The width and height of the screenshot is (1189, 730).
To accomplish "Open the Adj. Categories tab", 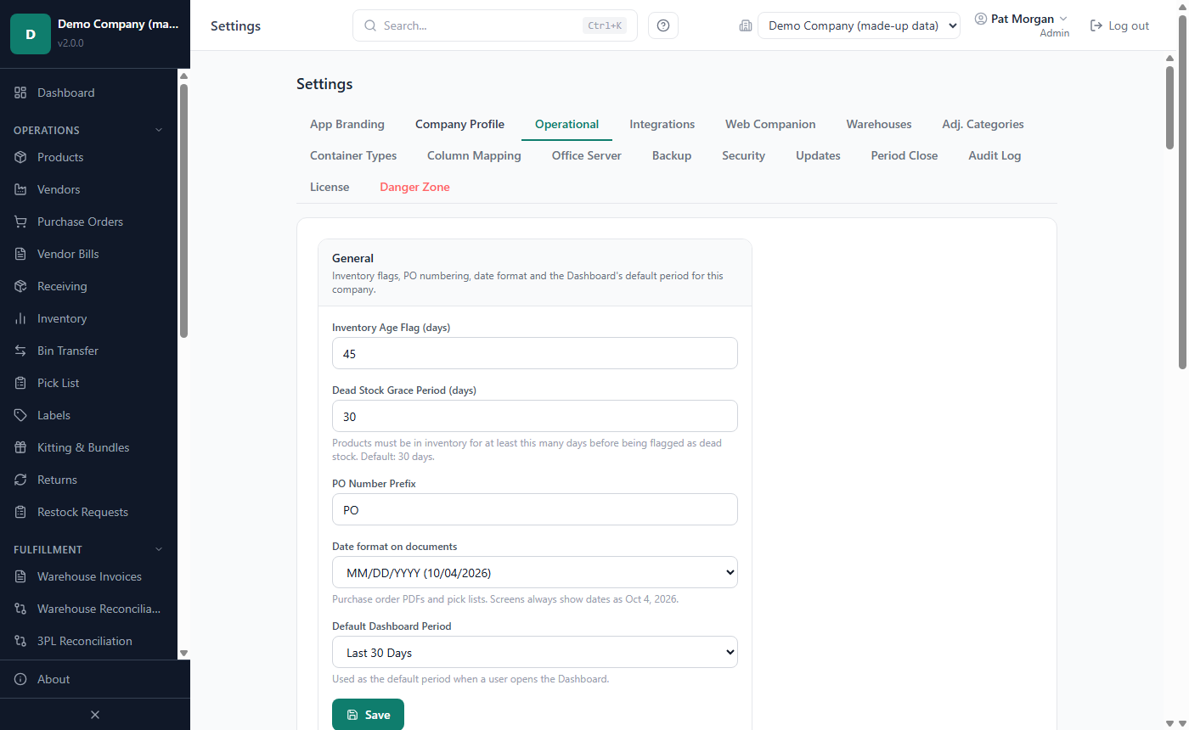I will click(x=983, y=124).
